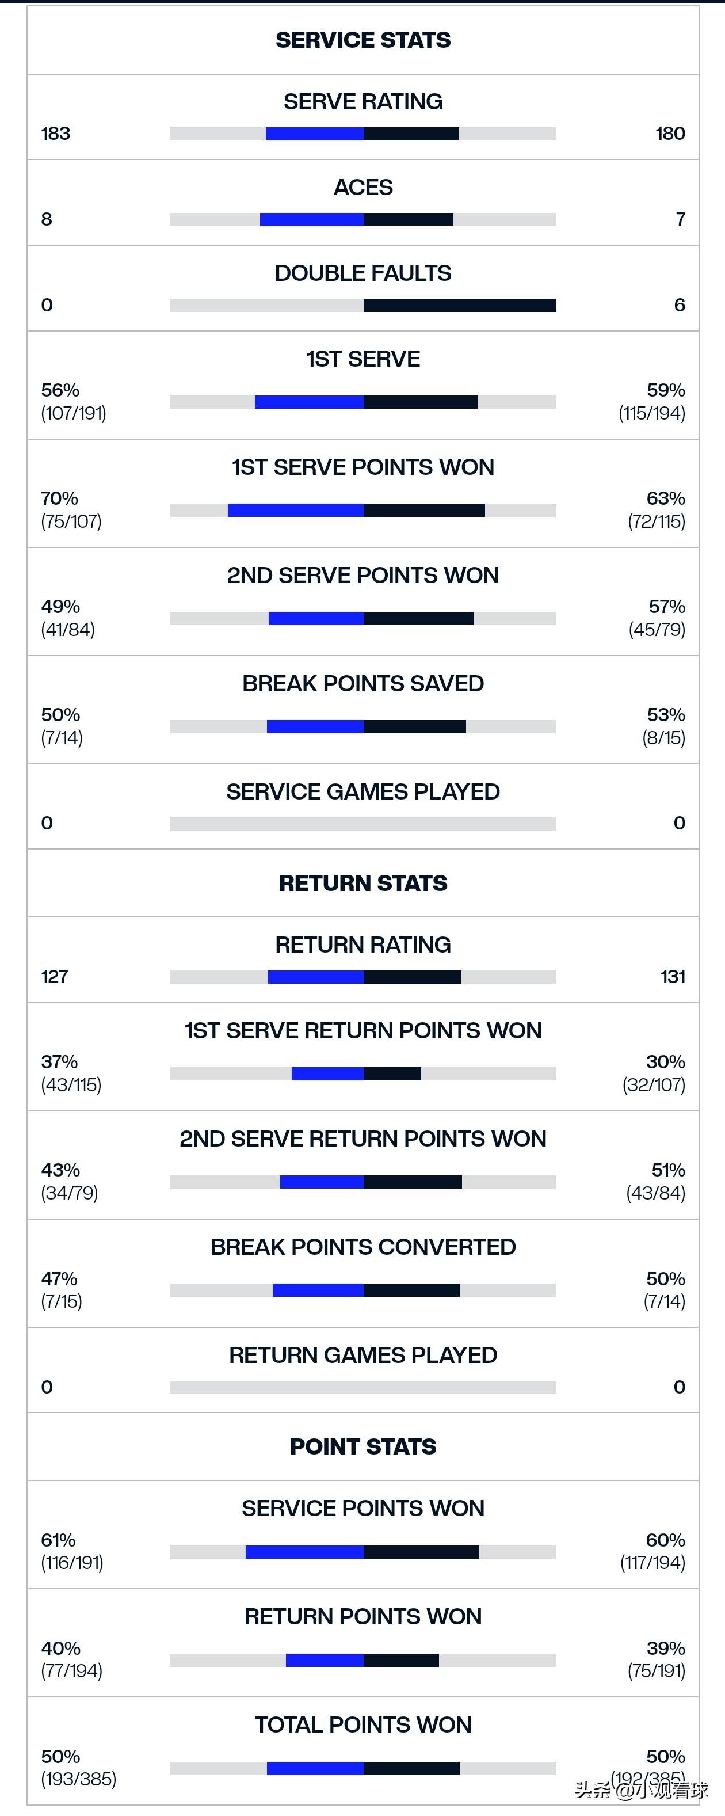Viewport: 725px width, 1816px height.
Task: Click the right 2nd serve points won value 57%
Action: 666,606
